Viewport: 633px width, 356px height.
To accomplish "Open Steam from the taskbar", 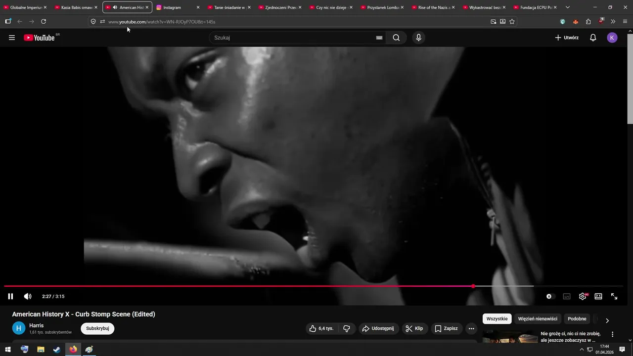I will (x=57, y=350).
